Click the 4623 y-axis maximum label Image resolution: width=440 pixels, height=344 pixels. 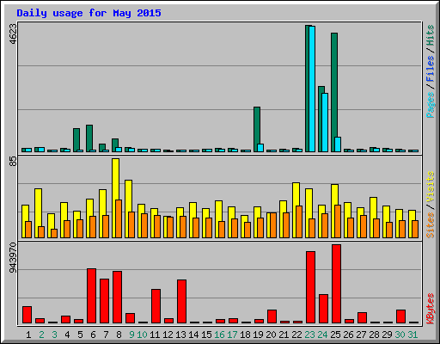[x=13, y=34]
